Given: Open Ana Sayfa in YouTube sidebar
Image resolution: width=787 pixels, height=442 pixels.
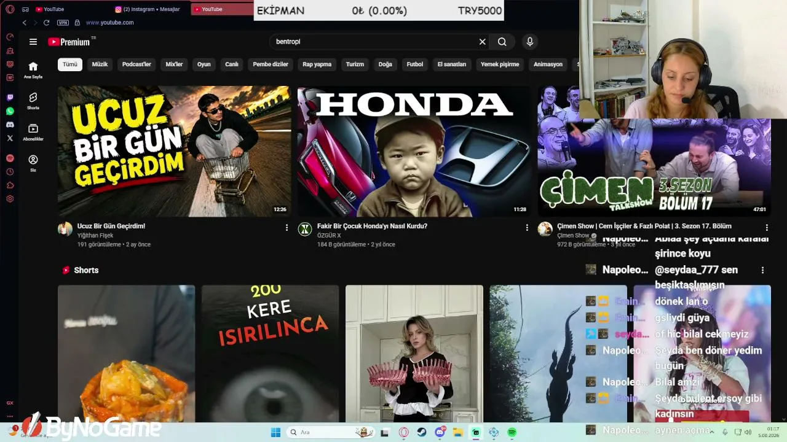Looking at the screenshot, I should tap(33, 70).
